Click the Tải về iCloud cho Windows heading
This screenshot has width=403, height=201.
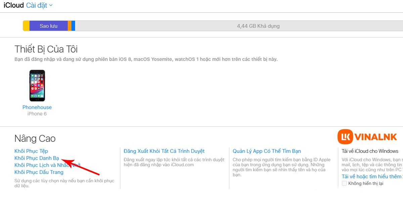pos(370,151)
